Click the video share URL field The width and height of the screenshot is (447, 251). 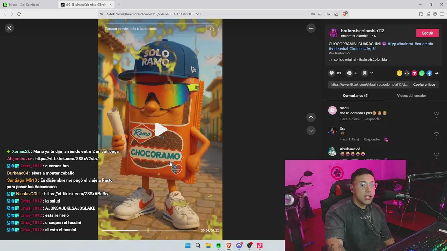click(369, 85)
